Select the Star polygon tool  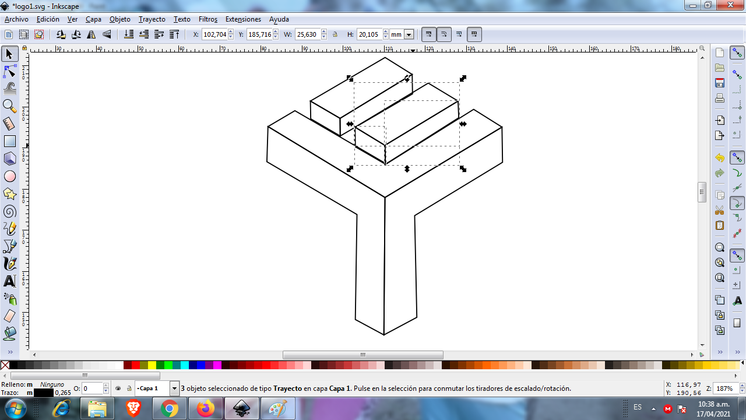[9, 194]
